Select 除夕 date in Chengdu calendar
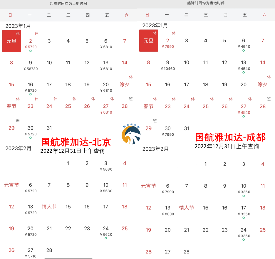The image size is (275, 259). pyautogui.click(x=263, y=85)
